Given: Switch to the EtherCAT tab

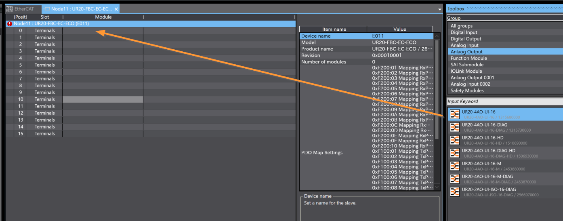Looking at the screenshot, I should [23, 9].
